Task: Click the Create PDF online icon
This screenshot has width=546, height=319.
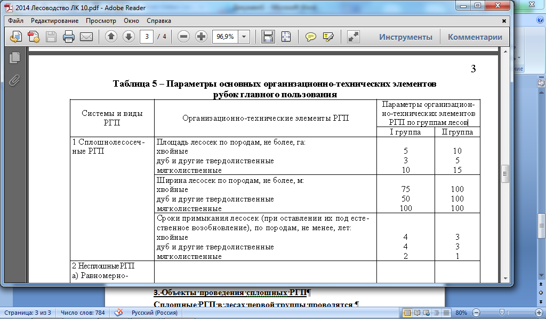Action: click(x=34, y=37)
